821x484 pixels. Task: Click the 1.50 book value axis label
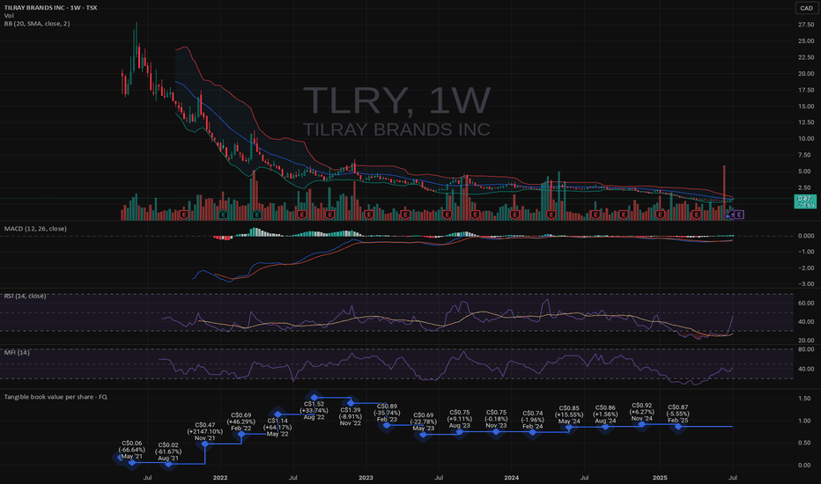click(x=804, y=398)
